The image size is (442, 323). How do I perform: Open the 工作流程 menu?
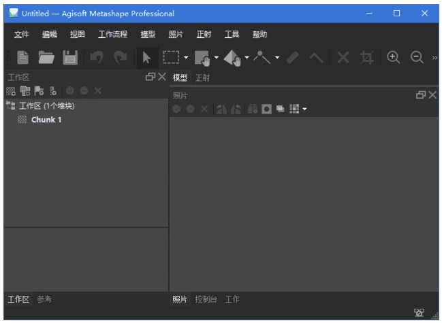coord(112,34)
